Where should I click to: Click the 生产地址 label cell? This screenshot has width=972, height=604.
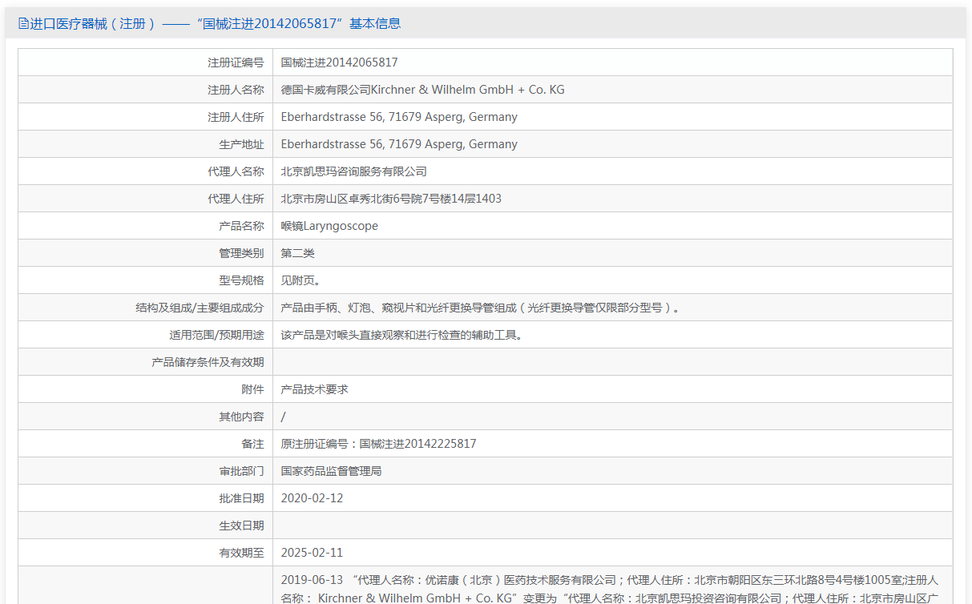[146, 144]
